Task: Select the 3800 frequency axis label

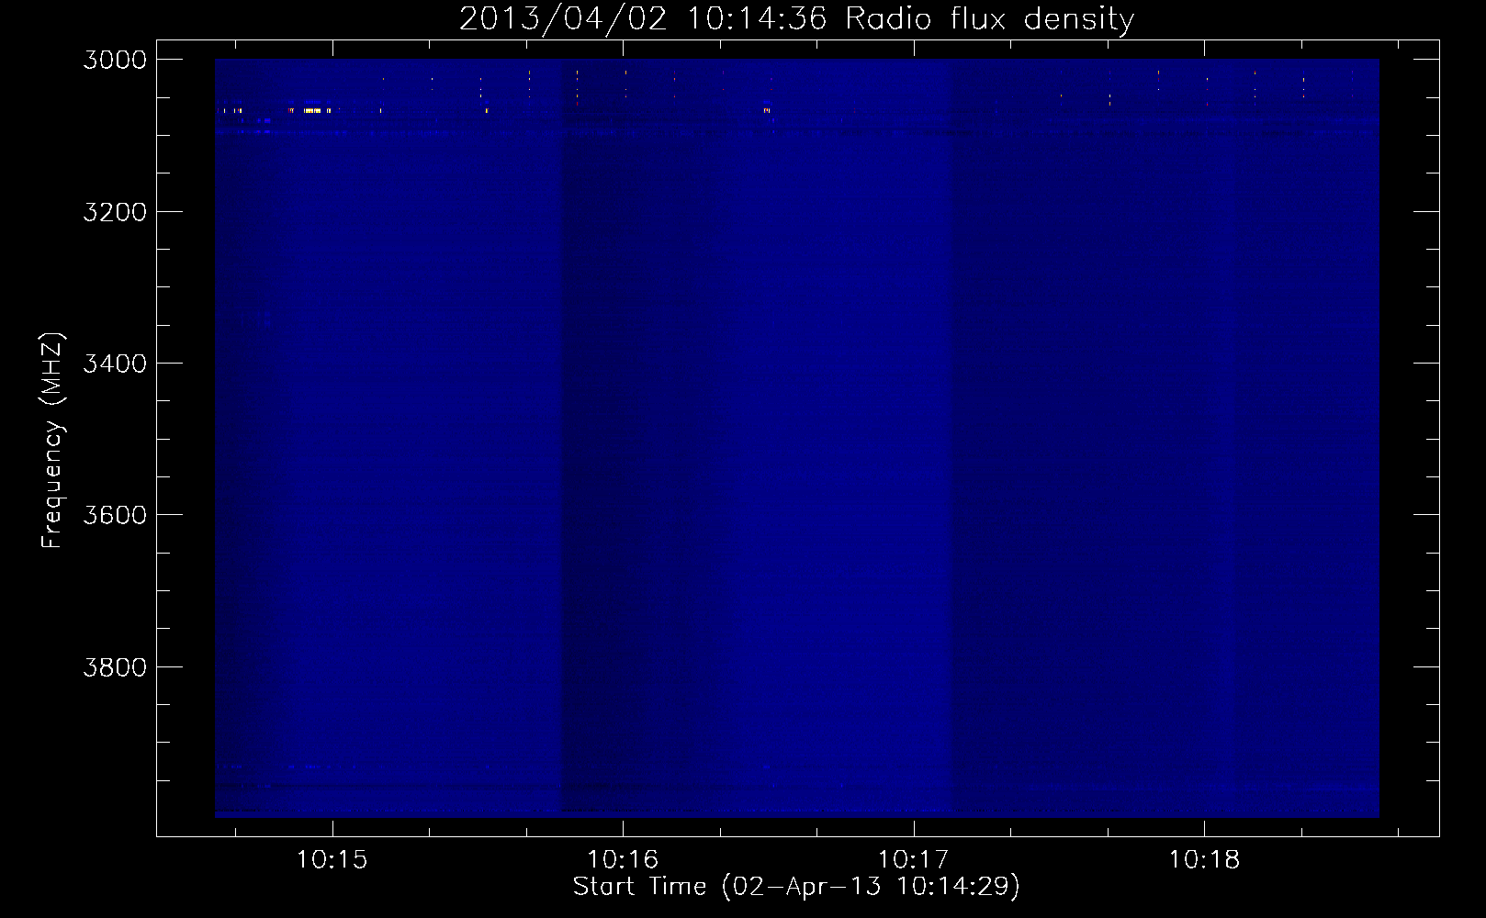Action: (115, 666)
